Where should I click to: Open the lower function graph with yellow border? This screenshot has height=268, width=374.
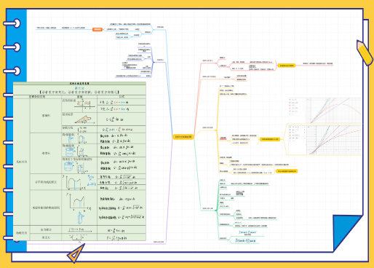tap(325, 140)
